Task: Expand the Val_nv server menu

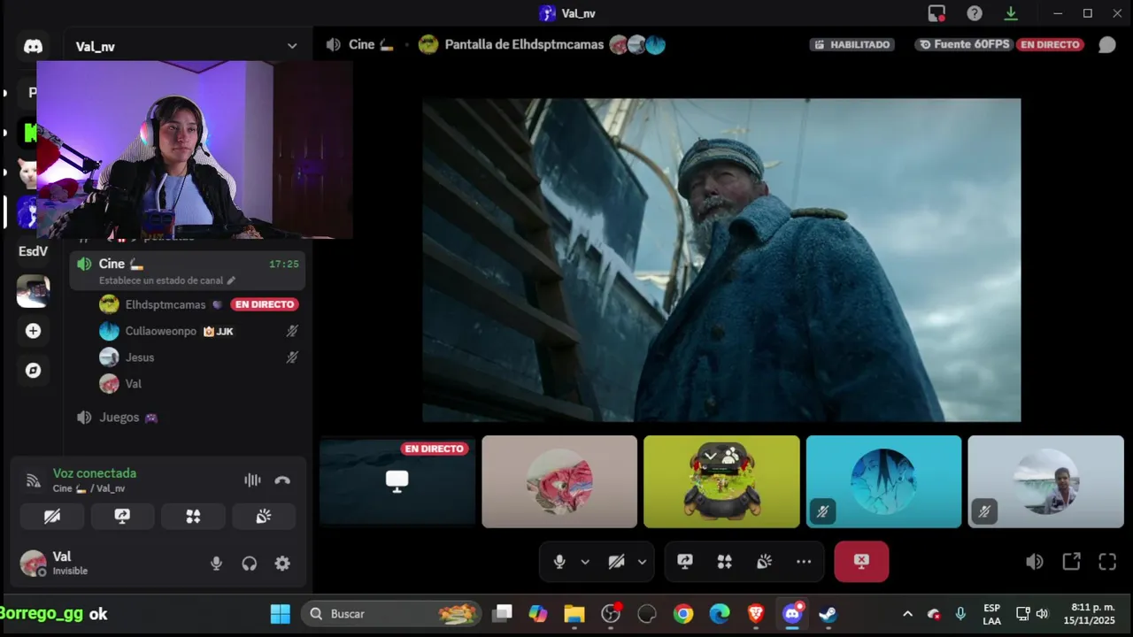Action: point(292,46)
